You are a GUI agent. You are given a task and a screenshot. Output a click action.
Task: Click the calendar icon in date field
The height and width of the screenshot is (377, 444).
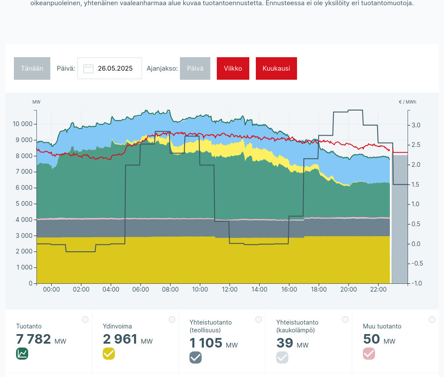pyautogui.click(x=88, y=68)
